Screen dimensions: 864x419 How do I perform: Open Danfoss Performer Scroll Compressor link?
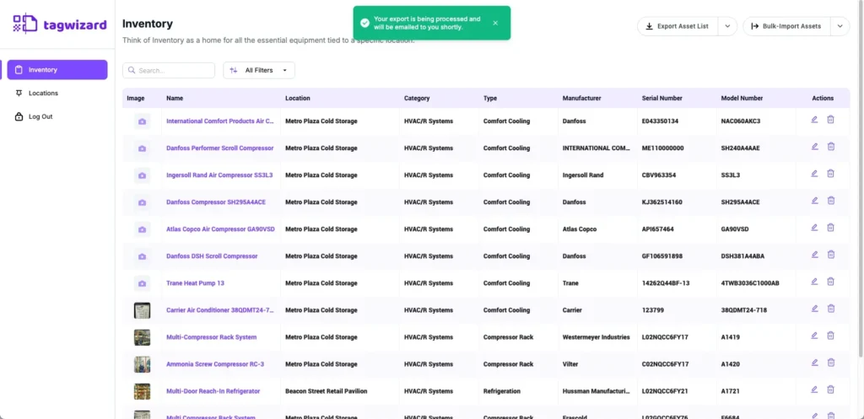[x=220, y=148]
